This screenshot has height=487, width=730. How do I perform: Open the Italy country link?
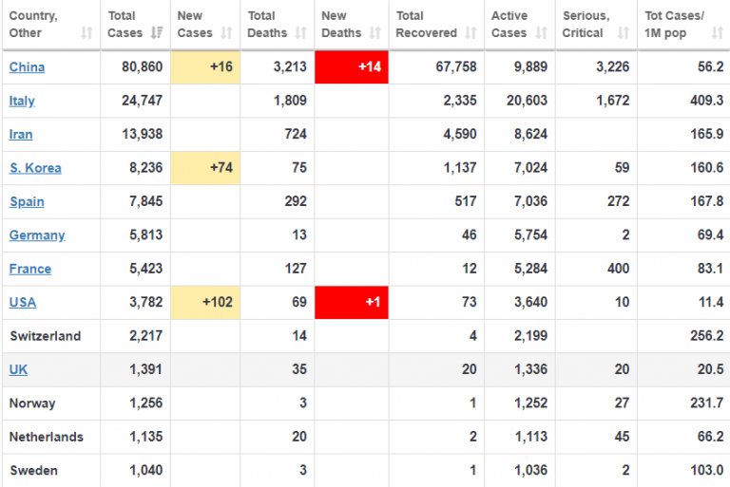tap(23, 101)
